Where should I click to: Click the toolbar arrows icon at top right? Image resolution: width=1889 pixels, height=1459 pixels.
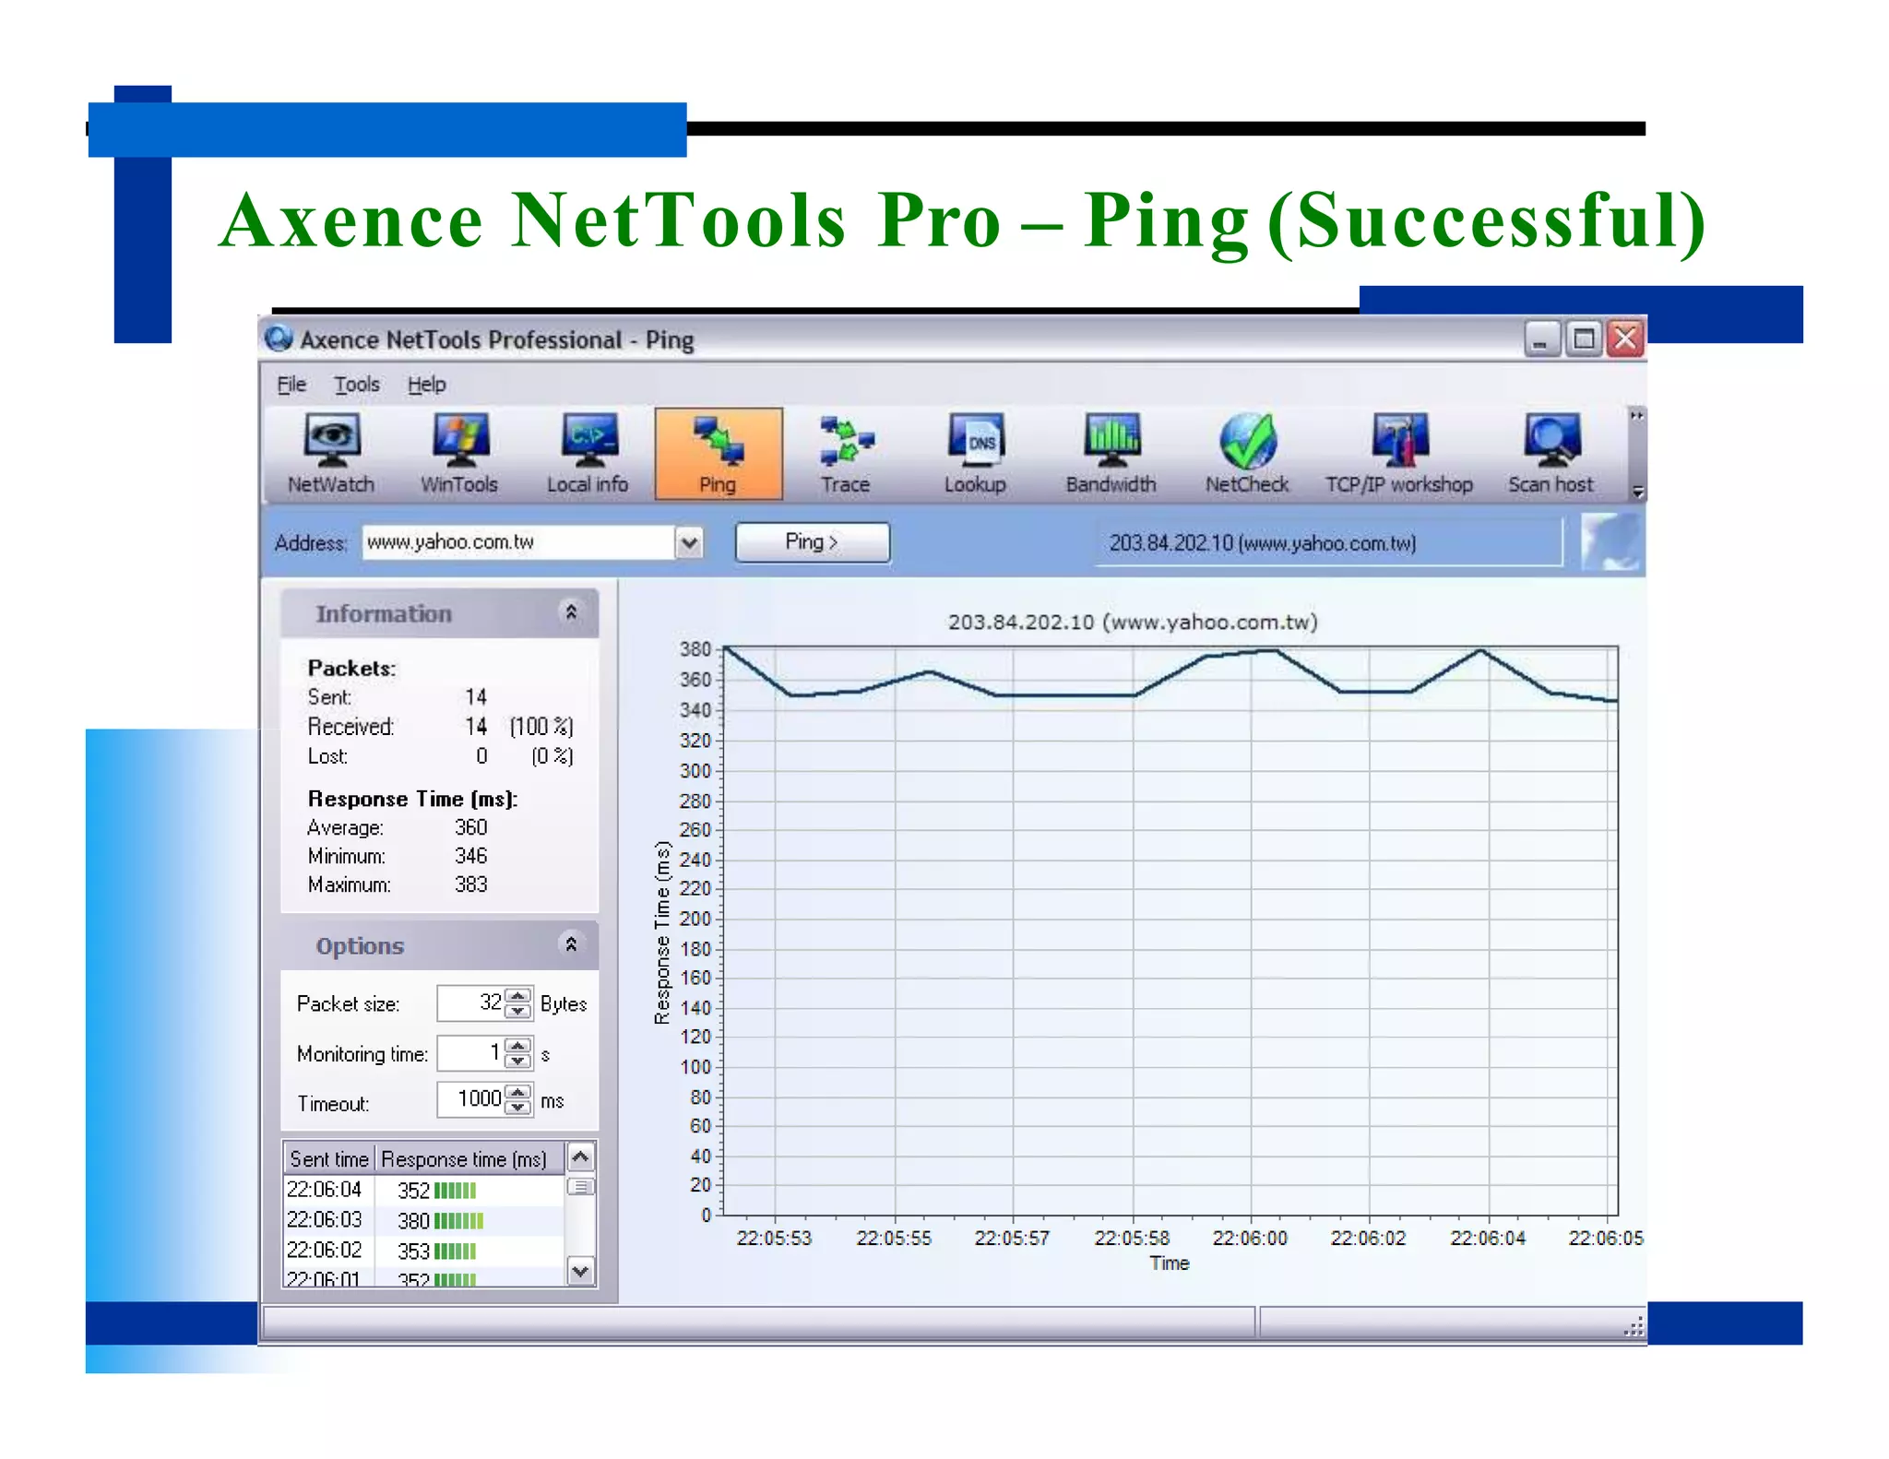tap(1637, 416)
